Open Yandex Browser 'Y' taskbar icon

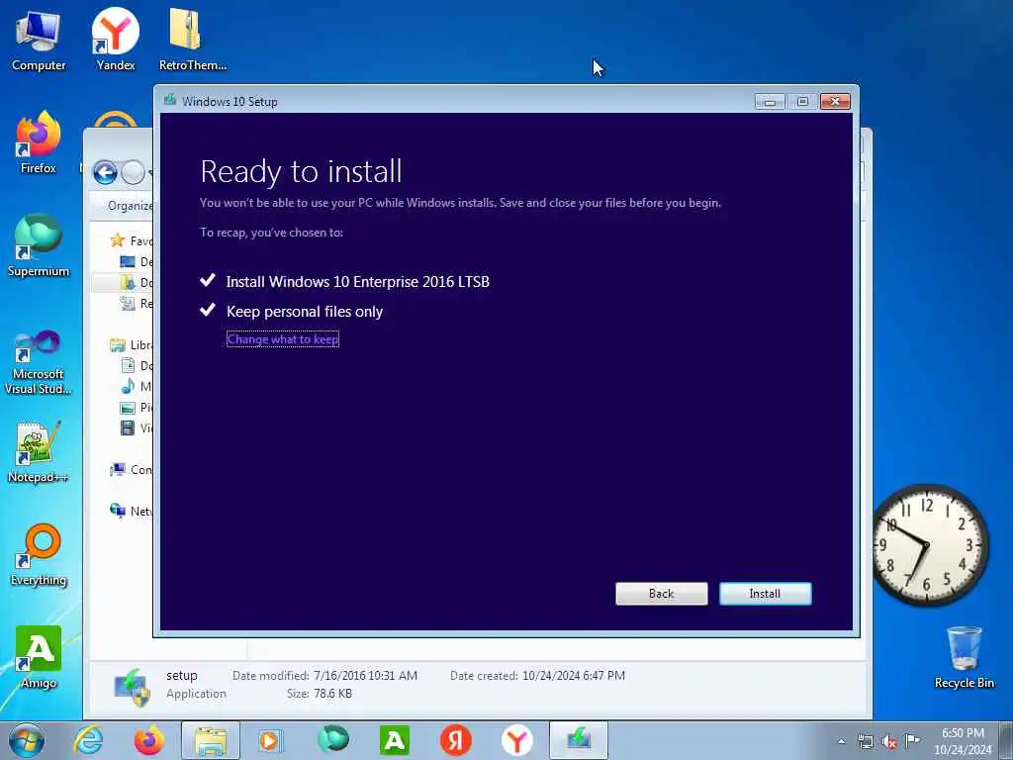[516, 740]
